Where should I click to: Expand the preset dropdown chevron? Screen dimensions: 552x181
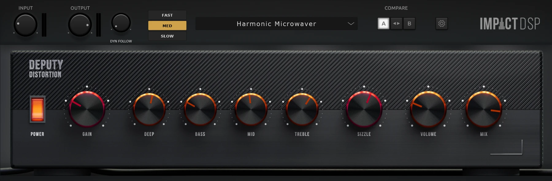(x=351, y=24)
